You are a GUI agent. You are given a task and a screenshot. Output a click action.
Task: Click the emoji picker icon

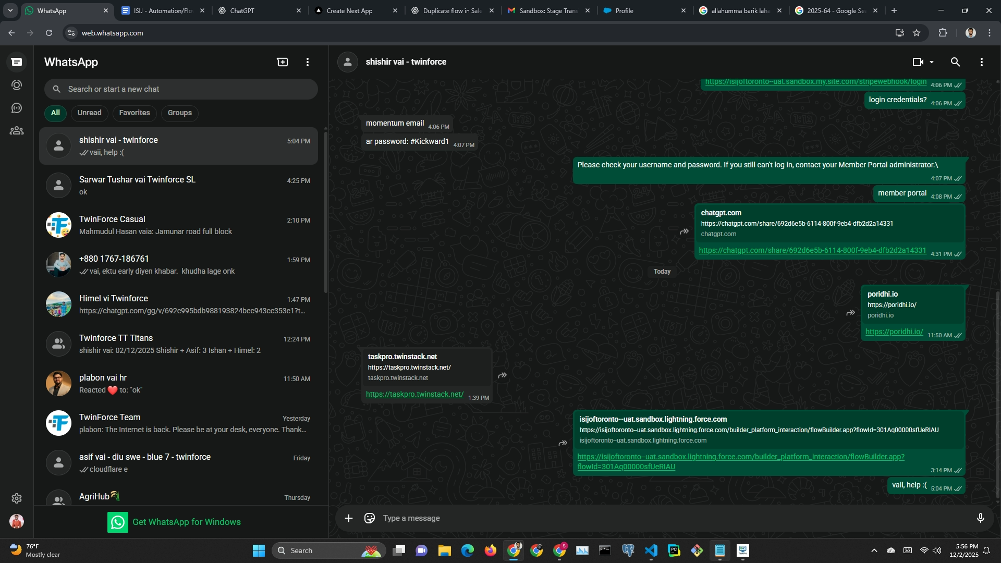click(x=370, y=518)
